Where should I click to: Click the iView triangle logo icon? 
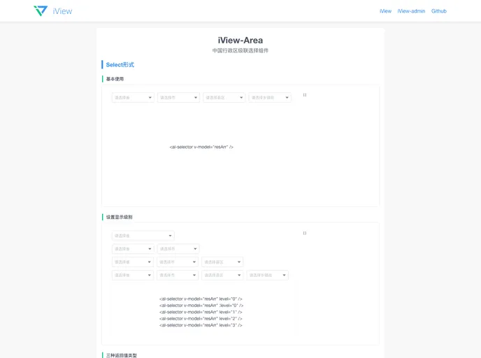coord(41,10)
